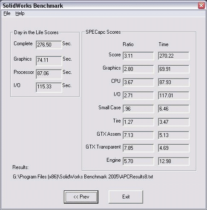Click the CPU time field 87.93

tap(174, 82)
